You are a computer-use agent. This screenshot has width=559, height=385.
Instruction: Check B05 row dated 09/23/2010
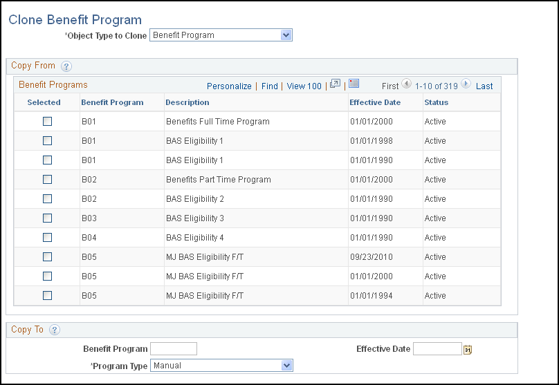click(x=48, y=257)
